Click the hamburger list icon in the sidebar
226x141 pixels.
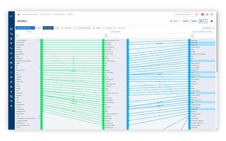pos(11,72)
